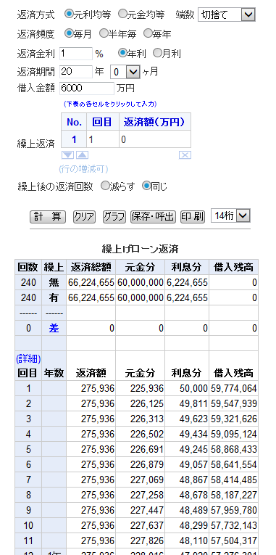Select 月利 interest type
The height and width of the screenshot is (555, 276).
pyautogui.click(x=157, y=53)
